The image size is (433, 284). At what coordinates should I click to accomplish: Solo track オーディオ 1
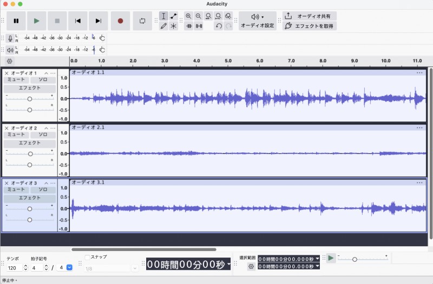pos(43,79)
